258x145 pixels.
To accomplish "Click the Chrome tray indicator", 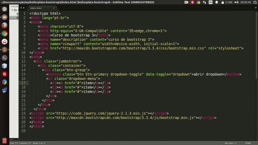I will tap(198, 2).
